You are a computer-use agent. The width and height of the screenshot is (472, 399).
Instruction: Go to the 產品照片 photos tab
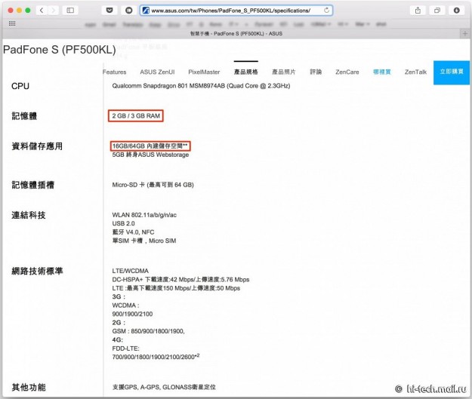[284, 72]
